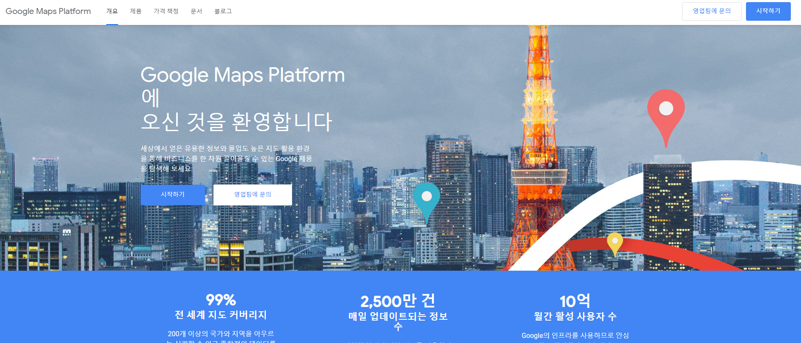Click the blue 시작하기 button in the header
Image resolution: width=801 pixels, height=343 pixels.
click(768, 11)
